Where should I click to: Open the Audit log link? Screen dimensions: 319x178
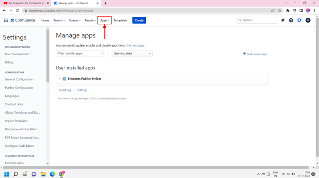(x=65, y=90)
